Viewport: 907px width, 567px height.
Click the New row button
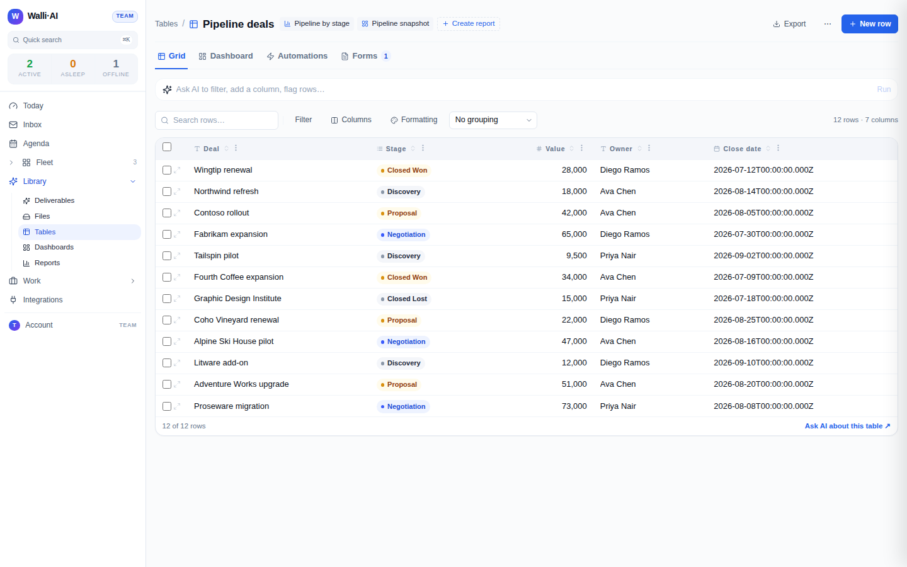point(870,24)
